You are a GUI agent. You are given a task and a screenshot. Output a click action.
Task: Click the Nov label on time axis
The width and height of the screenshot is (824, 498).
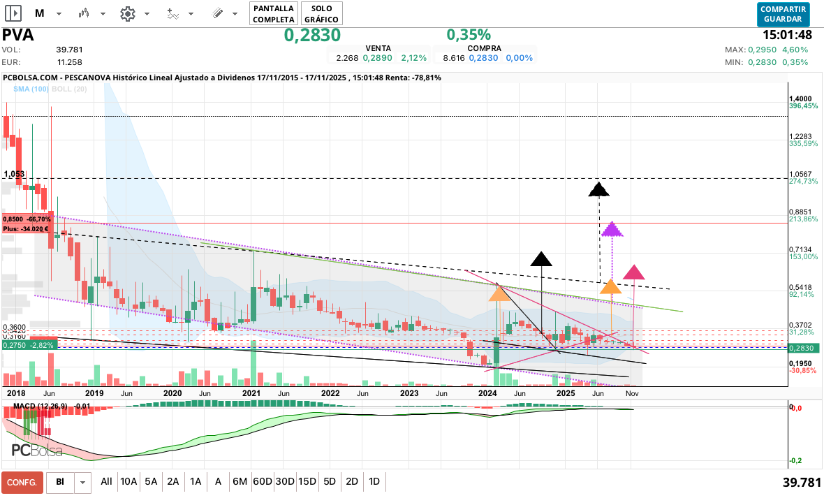632,393
